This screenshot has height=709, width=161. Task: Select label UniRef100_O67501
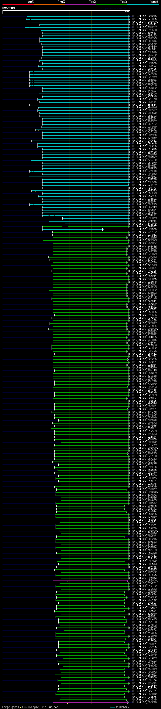coord(144,611)
